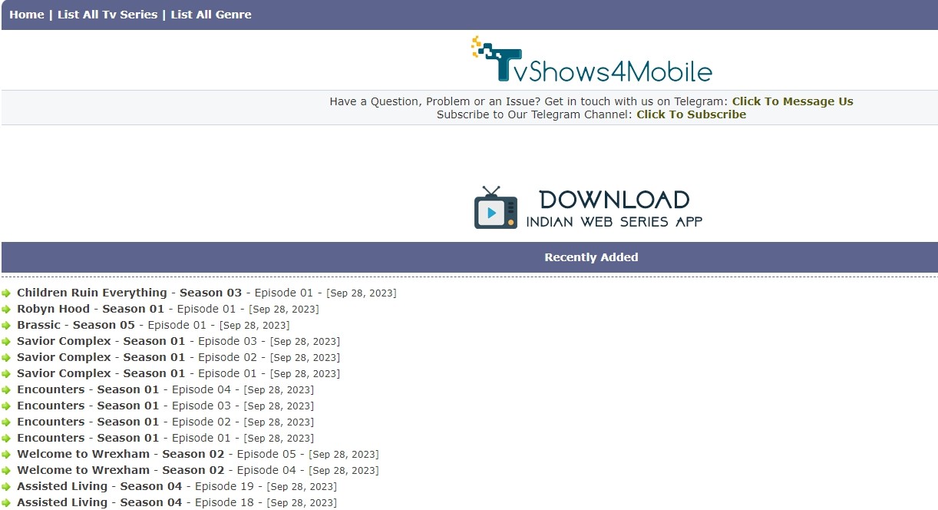Open Robyn Hood Season 01 Episode 01
The height and width of the screenshot is (510, 938).
coord(127,309)
